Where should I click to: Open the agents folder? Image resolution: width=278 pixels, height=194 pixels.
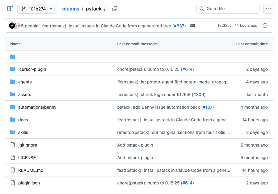(x=25, y=82)
